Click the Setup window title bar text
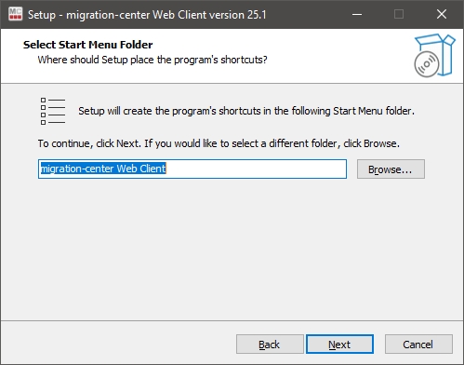The width and height of the screenshot is (464, 365). [147, 15]
